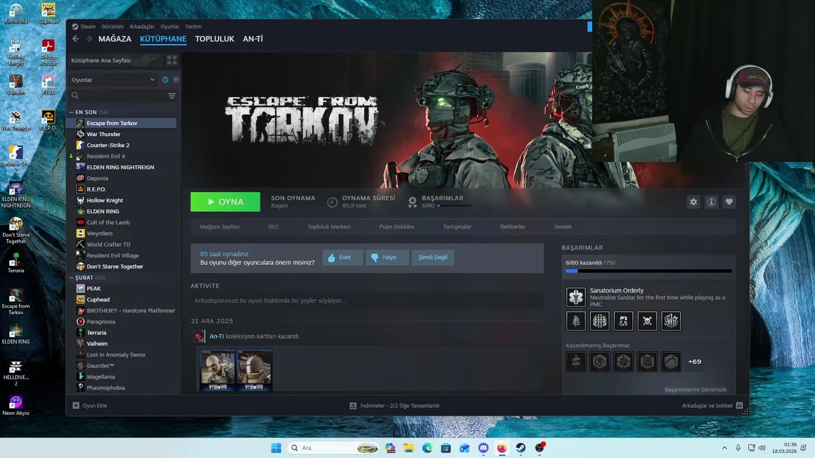The height and width of the screenshot is (458, 815).
Task: Go to the MAĞAZA tab
Action: click(x=115, y=39)
